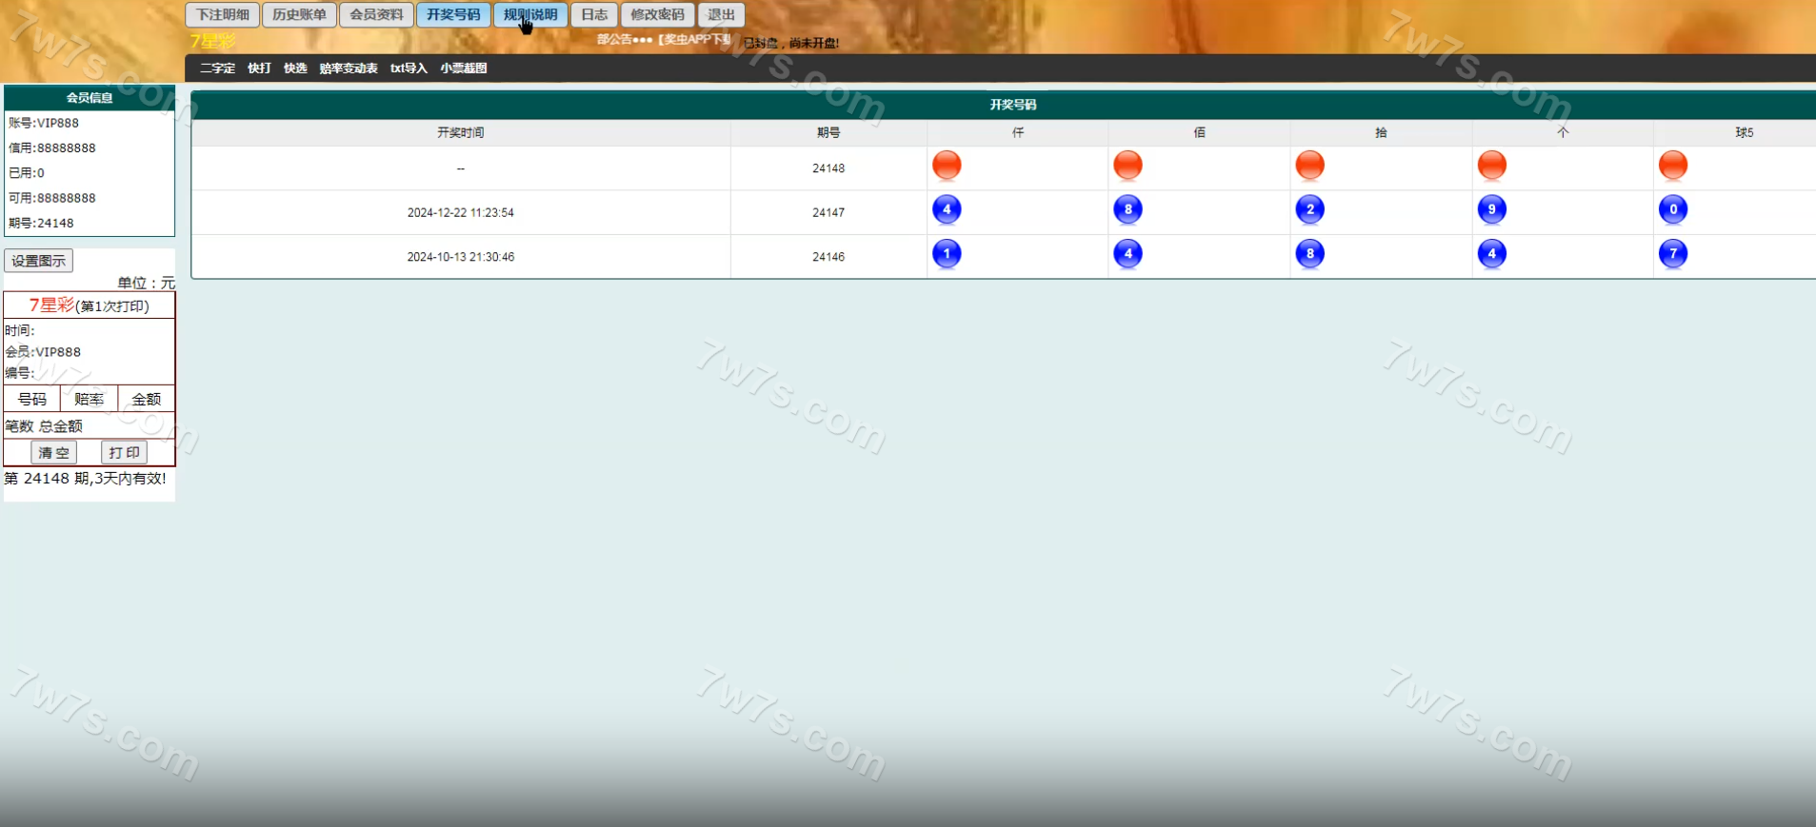Open 规则说明 page
This screenshot has height=827, width=1816.
point(530,15)
